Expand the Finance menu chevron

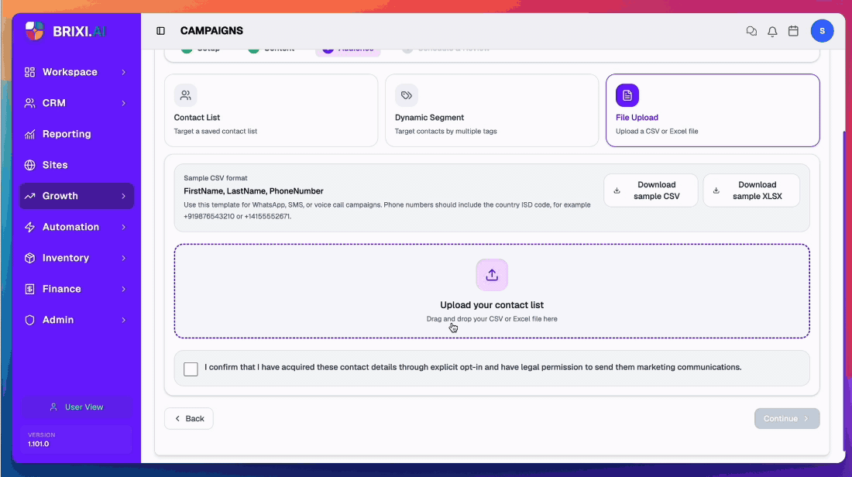click(123, 289)
